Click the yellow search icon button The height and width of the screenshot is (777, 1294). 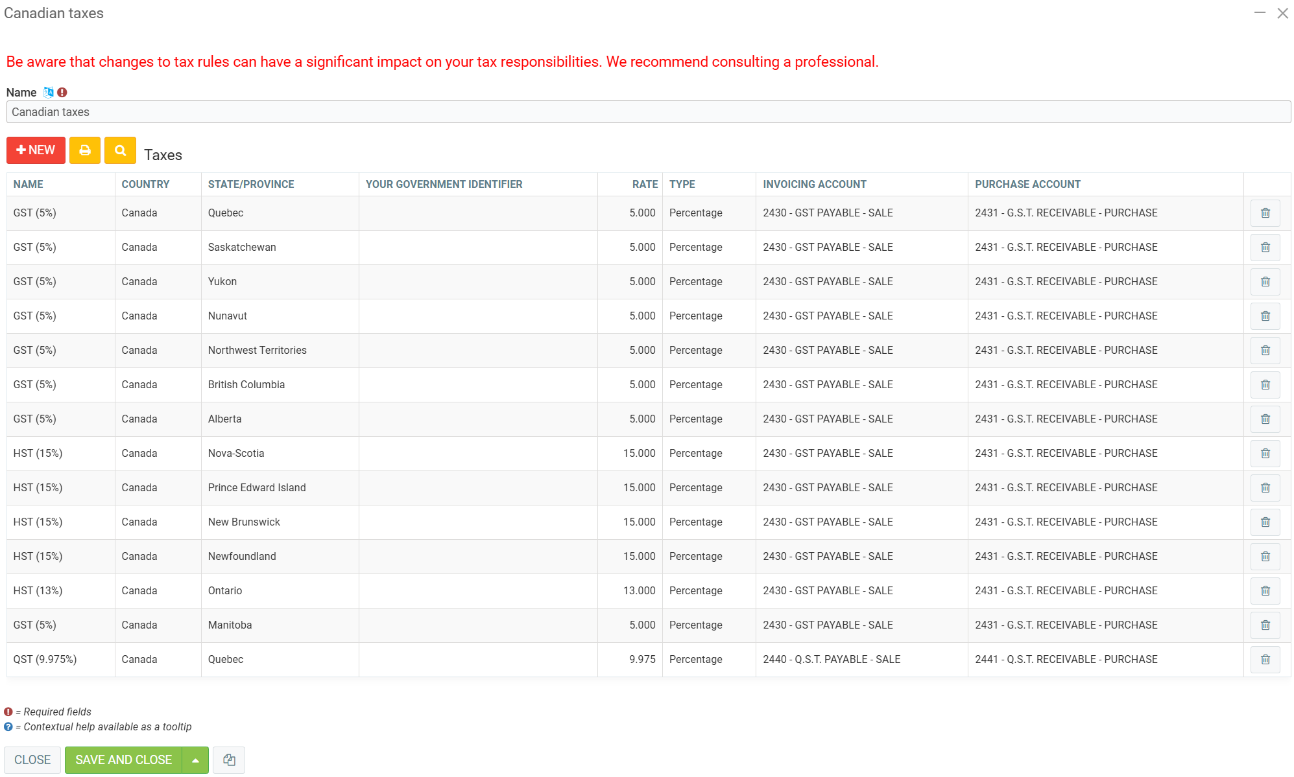[120, 150]
